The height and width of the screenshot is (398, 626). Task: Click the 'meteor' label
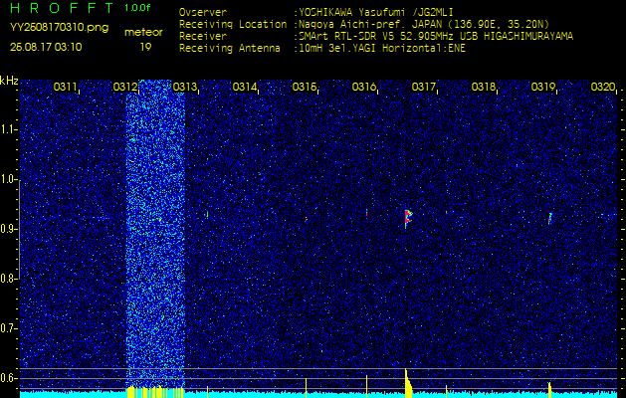click(143, 32)
